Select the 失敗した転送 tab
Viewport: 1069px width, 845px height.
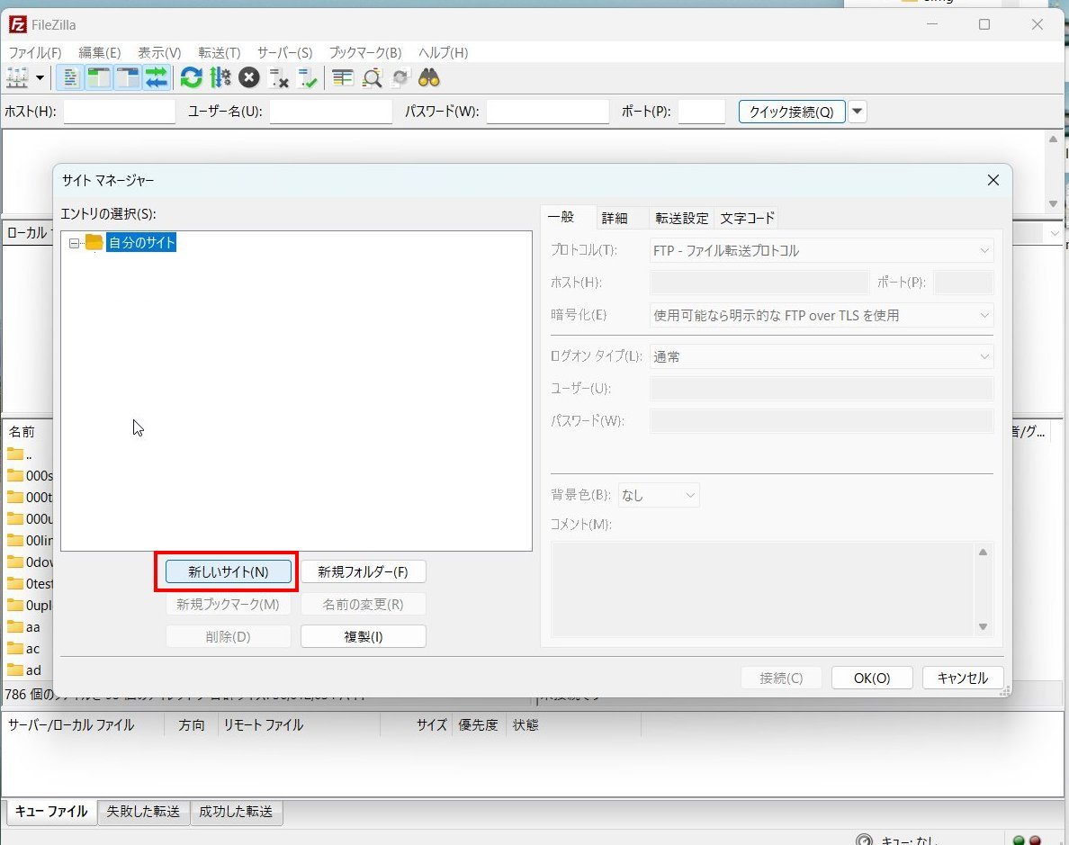tap(143, 812)
